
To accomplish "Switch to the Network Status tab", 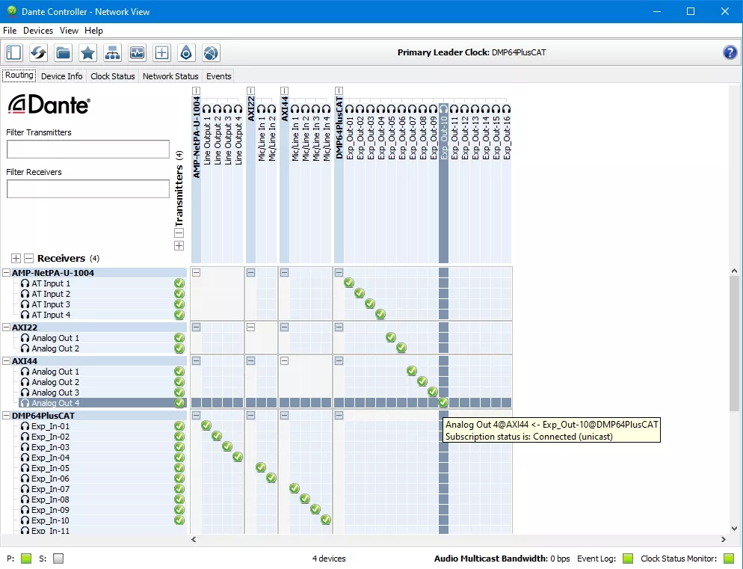I will coord(170,76).
